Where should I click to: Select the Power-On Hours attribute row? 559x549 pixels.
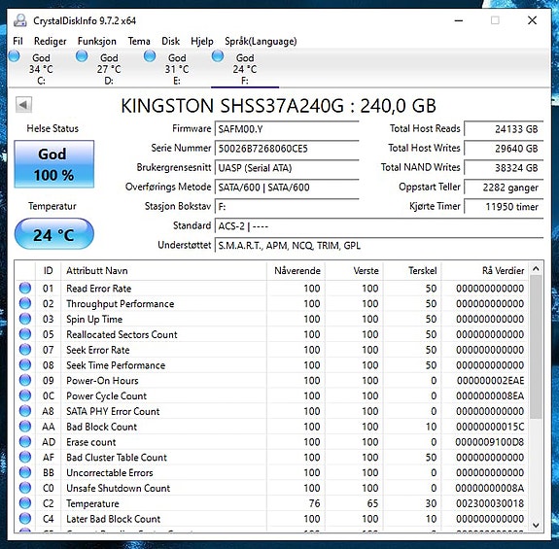pos(272,381)
